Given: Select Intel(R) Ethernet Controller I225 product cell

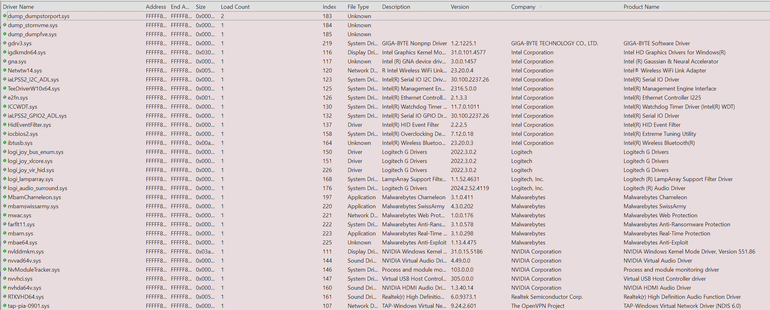Looking at the screenshot, I should coord(662,97).
